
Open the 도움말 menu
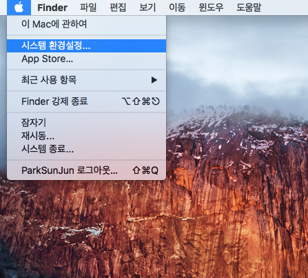tap(249, 8)
